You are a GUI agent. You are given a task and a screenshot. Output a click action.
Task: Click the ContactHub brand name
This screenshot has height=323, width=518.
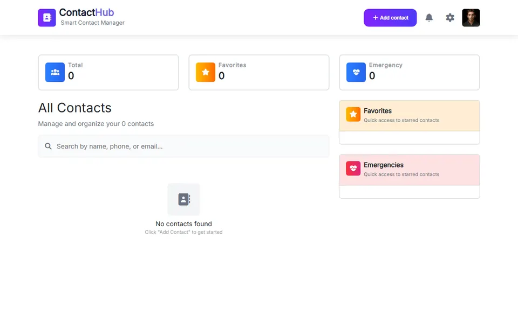[x=86, y=12]
